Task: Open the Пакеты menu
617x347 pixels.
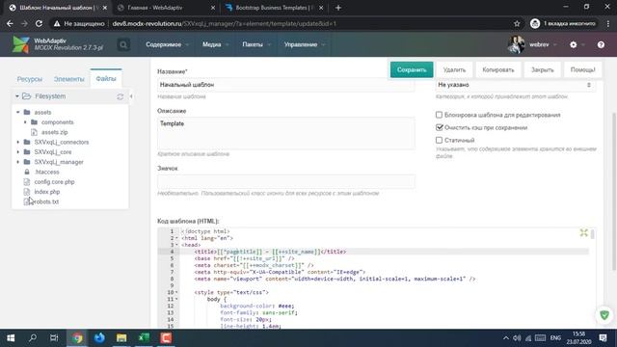Action: 256,45
